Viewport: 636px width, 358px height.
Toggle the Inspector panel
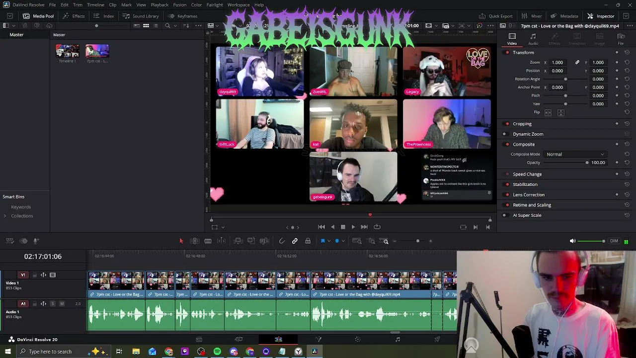[x=601, y=16]
